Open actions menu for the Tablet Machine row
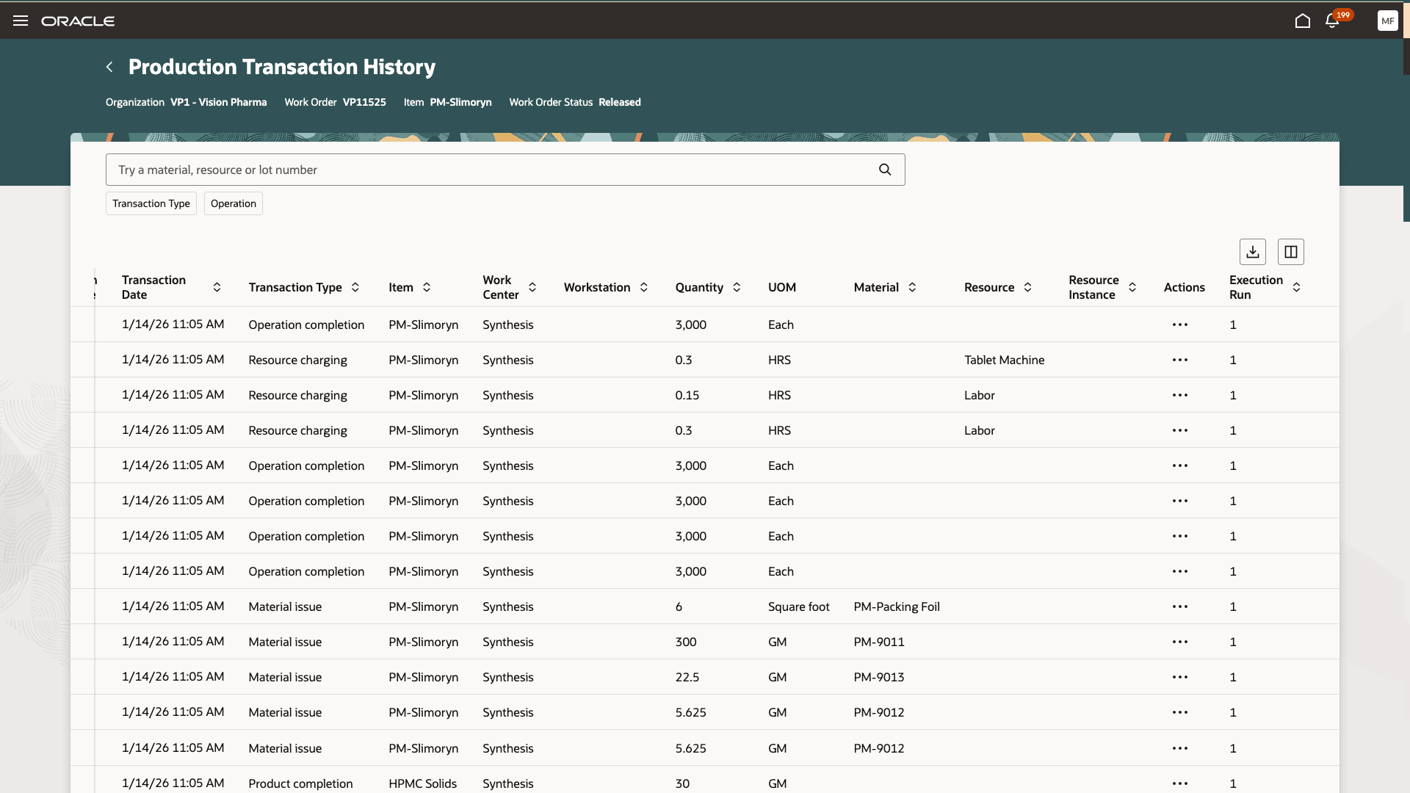Screen dimensions: 1410x793 [1179, 360]
